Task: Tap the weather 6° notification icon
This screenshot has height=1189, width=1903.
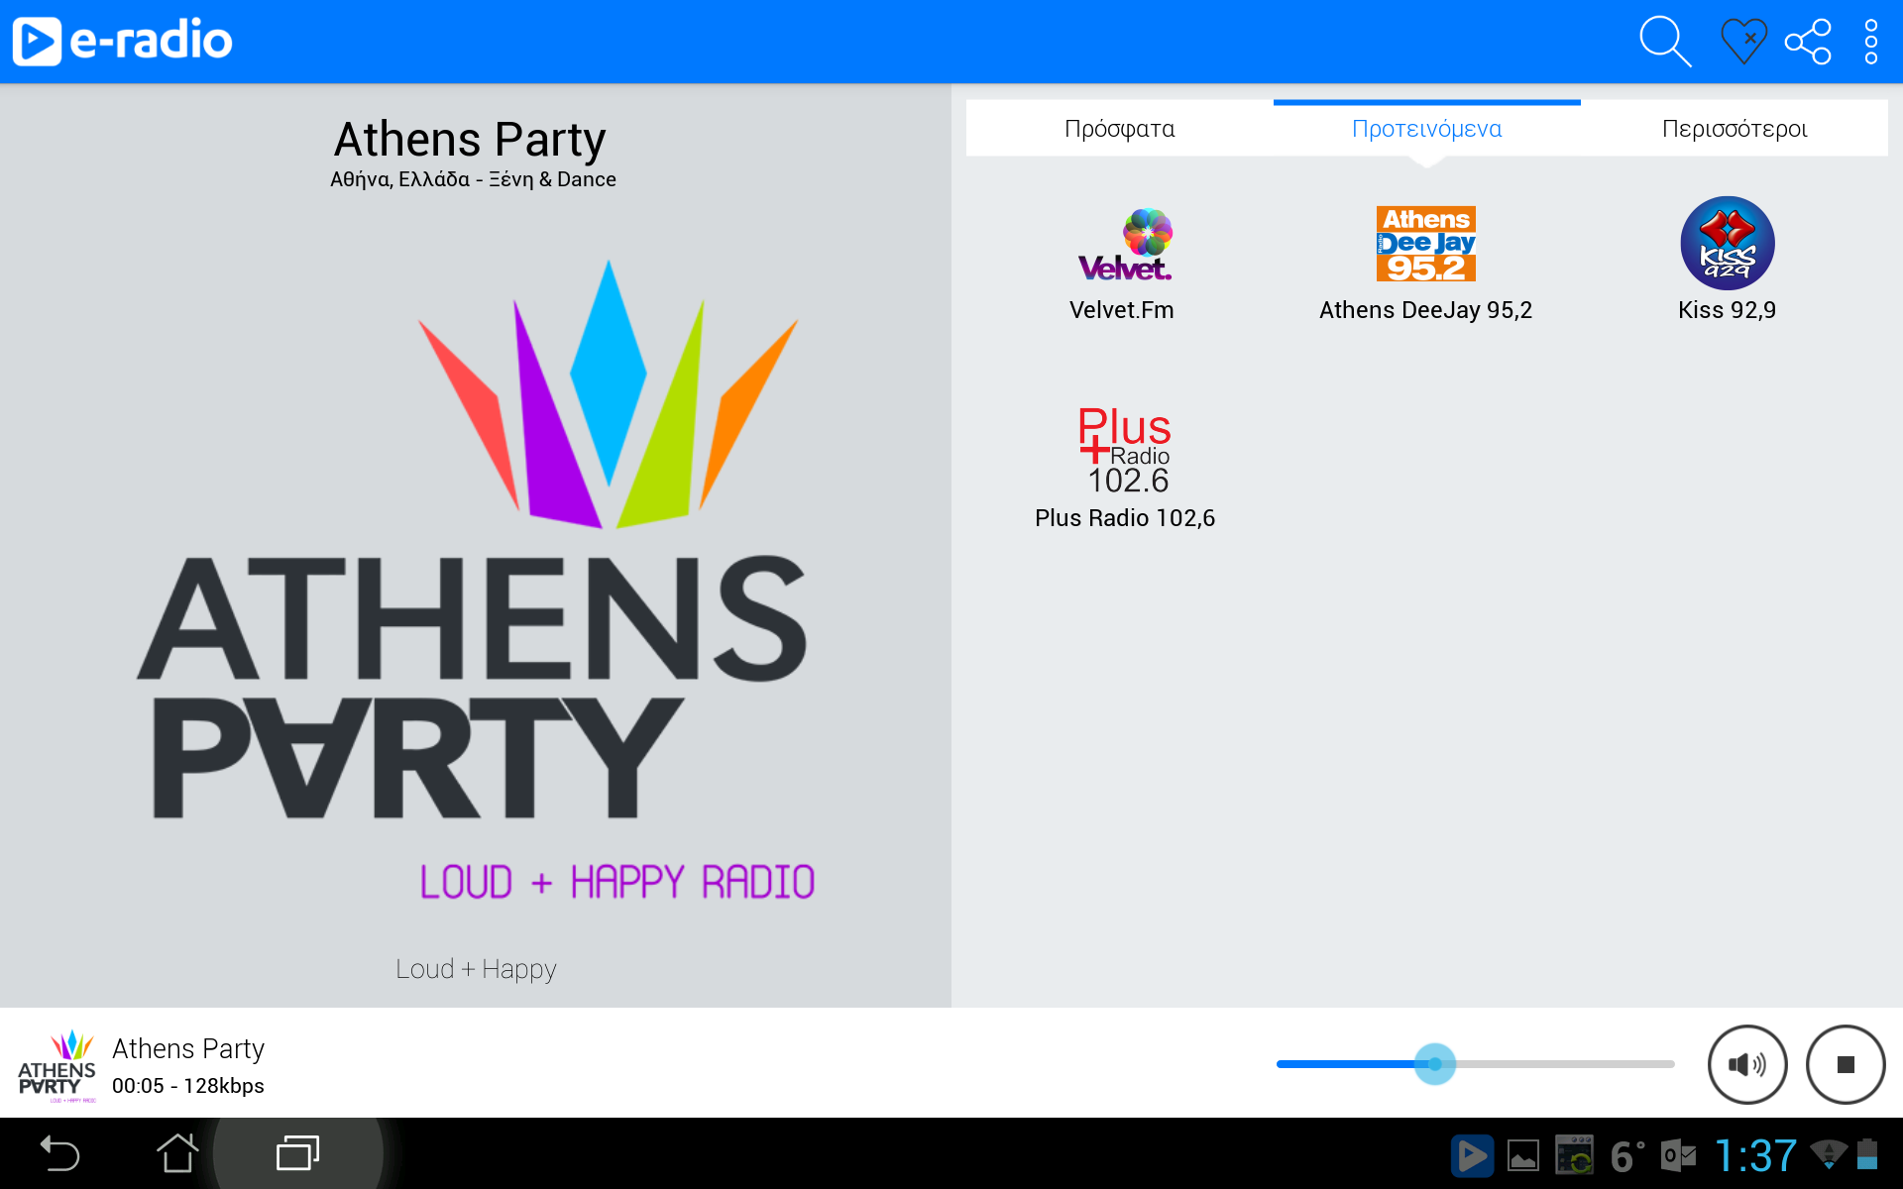Action: point(1625,1155)
